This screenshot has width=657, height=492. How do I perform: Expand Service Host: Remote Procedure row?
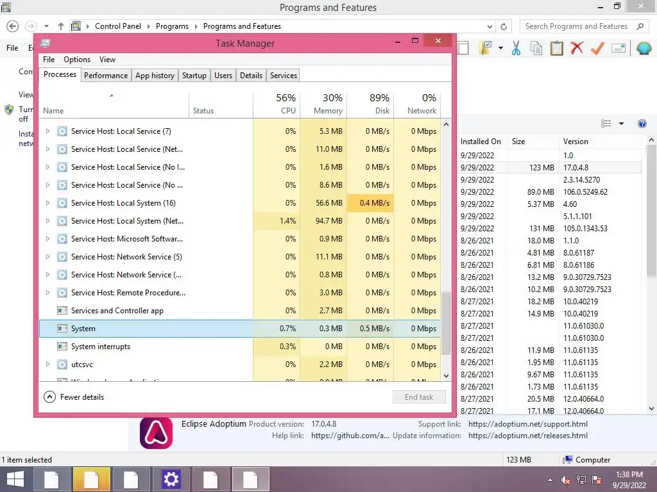(47, 293)
